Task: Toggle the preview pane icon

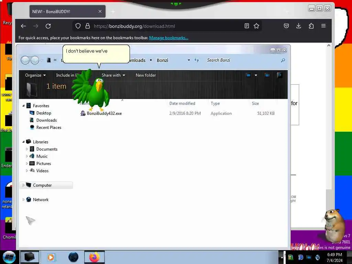Action: [x=267, y=75]
